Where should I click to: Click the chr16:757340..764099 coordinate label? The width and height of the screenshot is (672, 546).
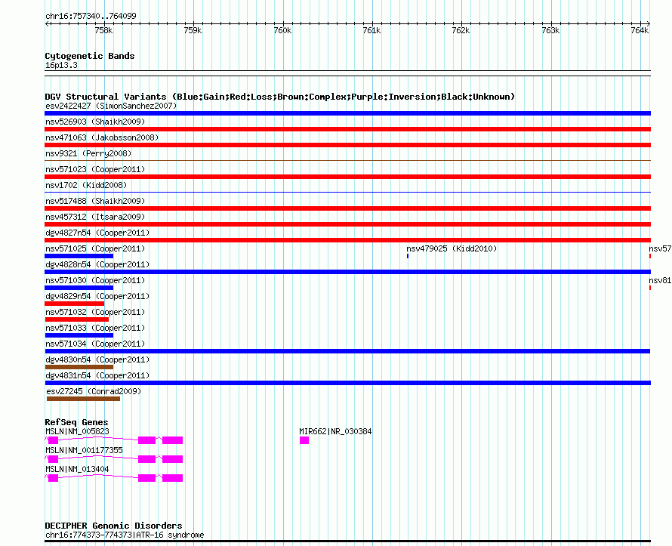tap(91, 16)
